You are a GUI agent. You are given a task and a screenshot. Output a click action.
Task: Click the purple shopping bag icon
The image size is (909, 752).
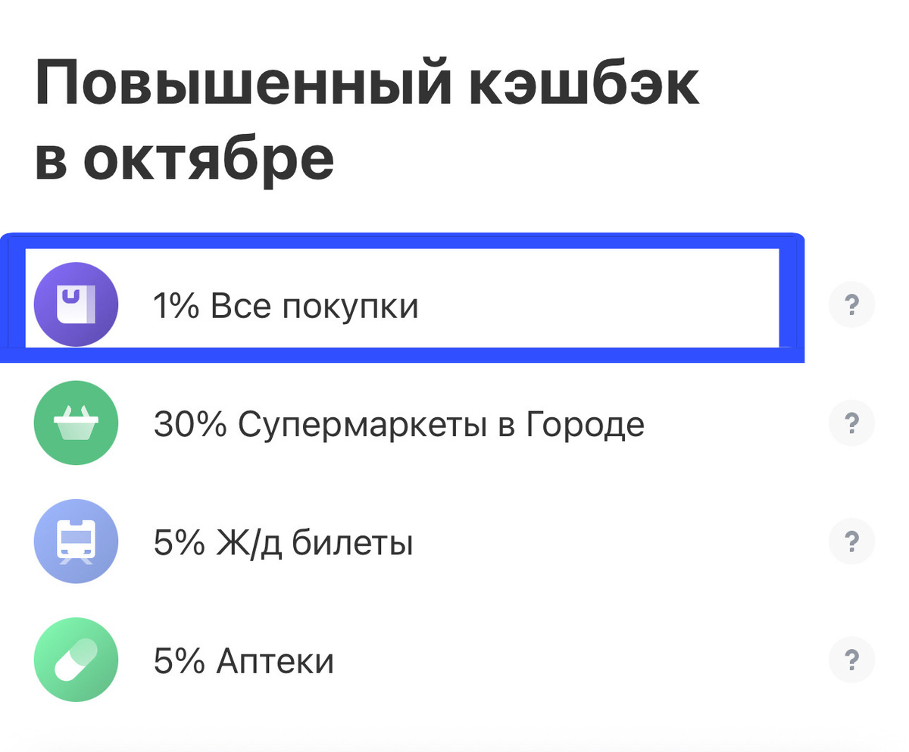[76, 304]
